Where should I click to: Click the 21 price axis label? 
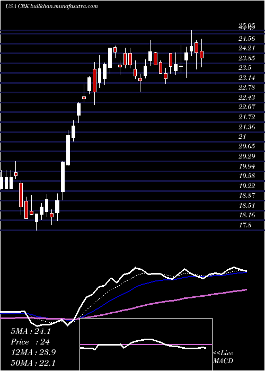coord(242,137)
